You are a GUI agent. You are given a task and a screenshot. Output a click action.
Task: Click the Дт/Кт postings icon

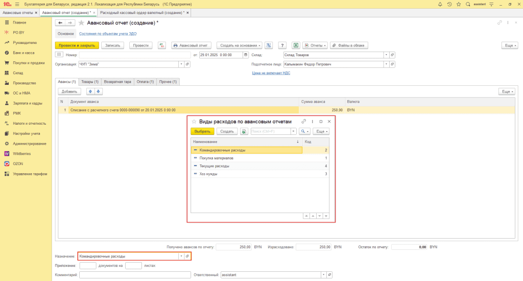162,45
